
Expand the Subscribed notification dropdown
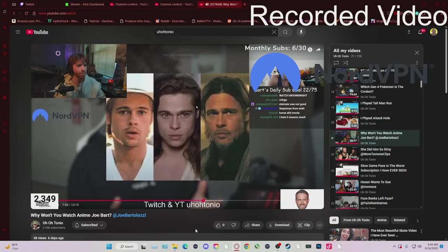89,225
